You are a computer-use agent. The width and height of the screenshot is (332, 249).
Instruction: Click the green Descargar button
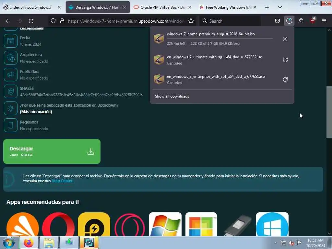pyautogui.click(x=52, y=151)
